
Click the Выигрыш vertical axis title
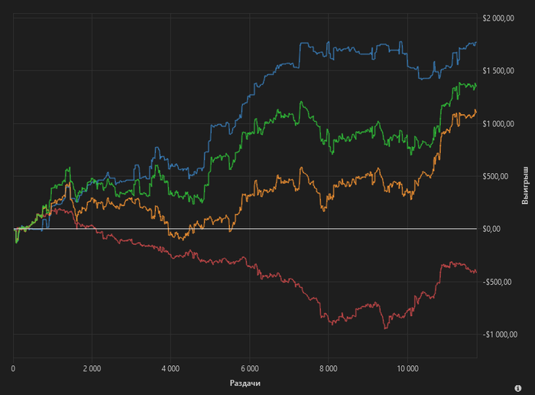525,185
